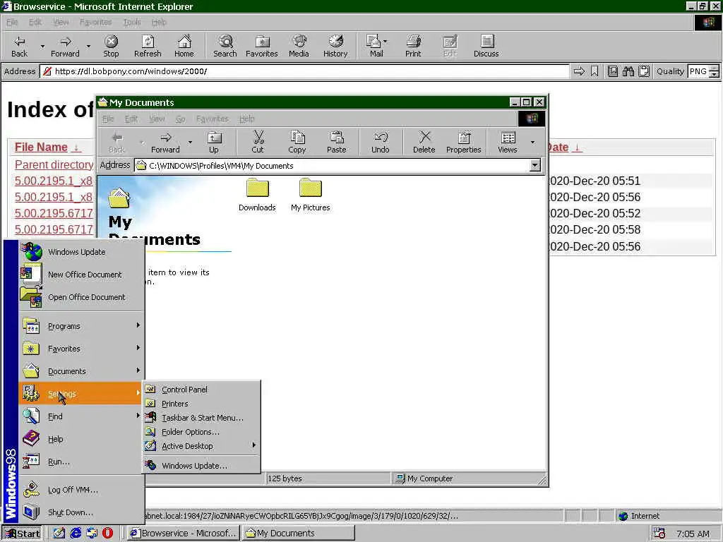Click the Forward button in Internet Explorer toolbar
Viewport: 723px width, 542px height.
point(65,46)
